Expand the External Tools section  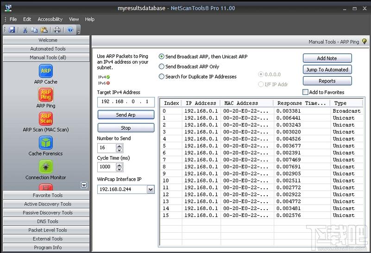click(46, 239)
